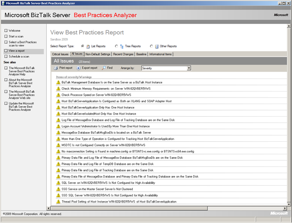
Task: Click warning icon for TempDB Database same disk
Action: 58,164
